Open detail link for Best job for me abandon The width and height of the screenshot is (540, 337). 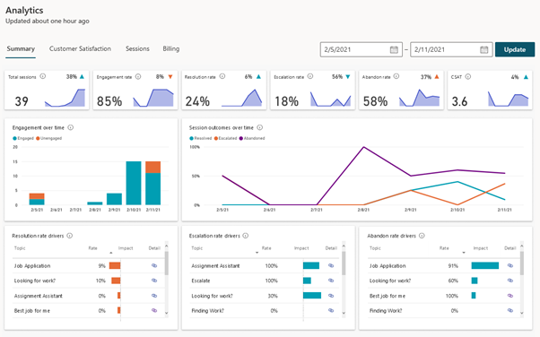coord(510,296)
